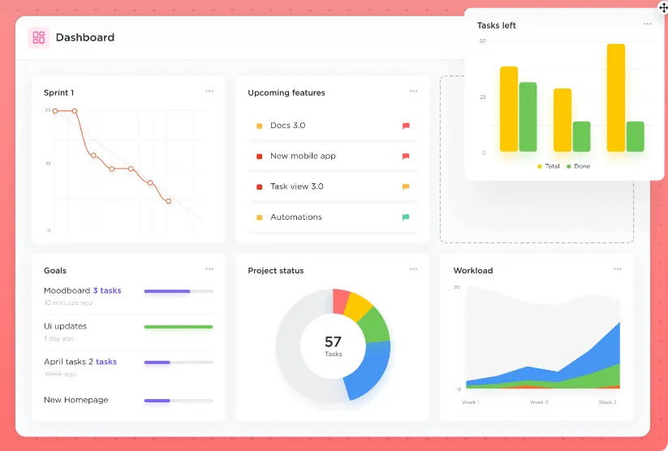Toggle the Total legend item in Tasks left
This screenshot has height=451, width=668.
point(549,166)
